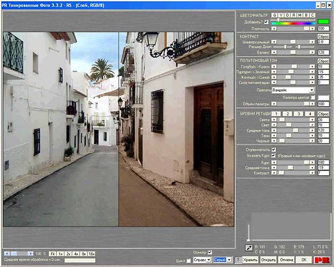Select retouch level preset 4

[310, 114]
